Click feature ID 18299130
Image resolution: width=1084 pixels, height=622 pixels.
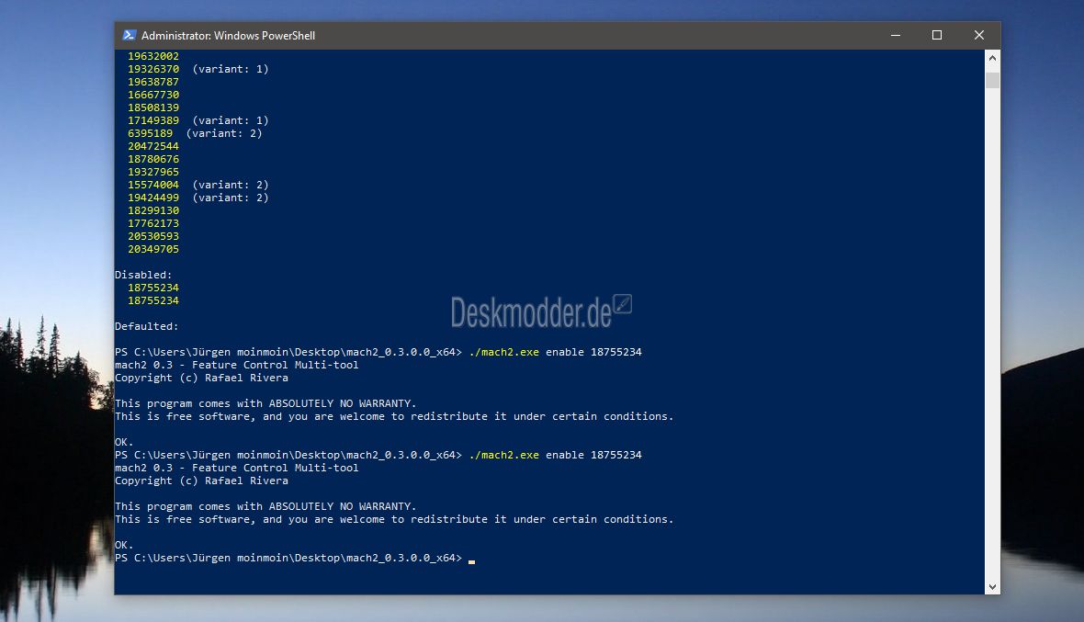pyautogui.click(x=153, y=210)
